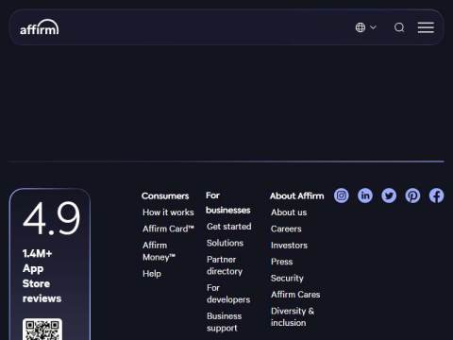This screenshot has width=453, height=340.
Task: Click the 1.4M+ App Store reviews text
Action: [42, 276]
